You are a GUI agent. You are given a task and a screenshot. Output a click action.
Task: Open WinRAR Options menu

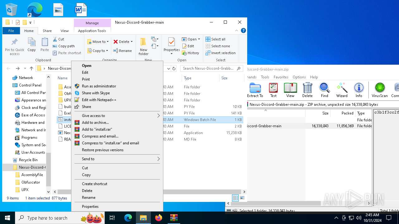(299, 77)
